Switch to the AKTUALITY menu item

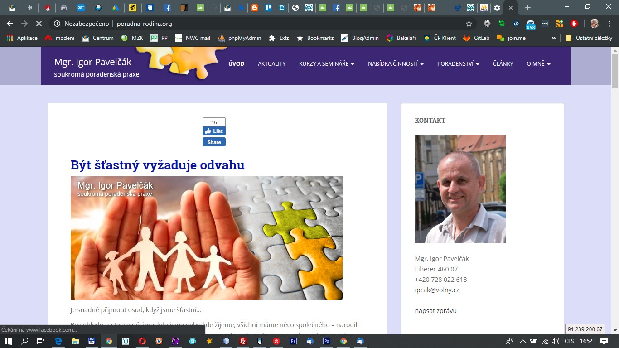pos(271,64)
